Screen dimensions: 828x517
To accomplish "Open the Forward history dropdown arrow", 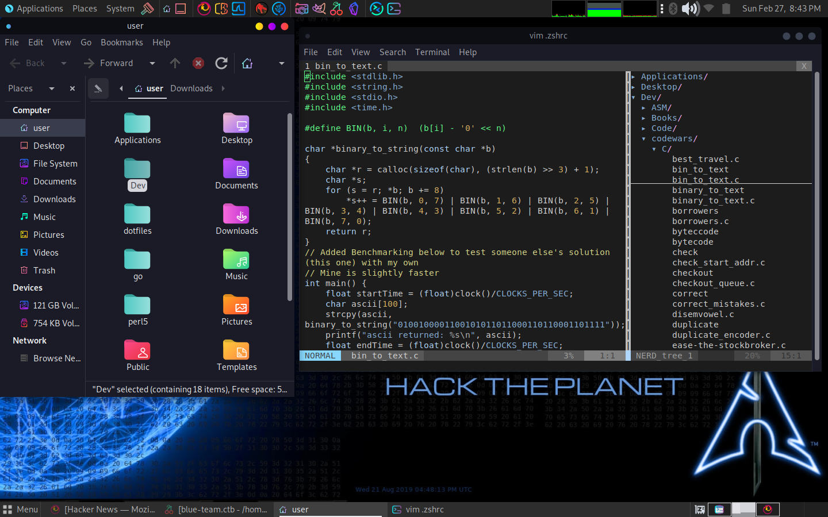I will point(152,63).
